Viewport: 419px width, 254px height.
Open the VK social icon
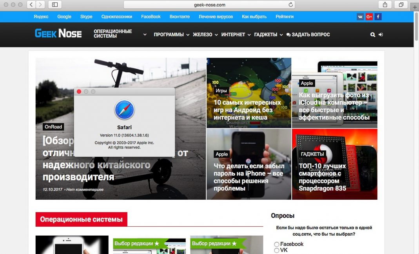(360, 17)
